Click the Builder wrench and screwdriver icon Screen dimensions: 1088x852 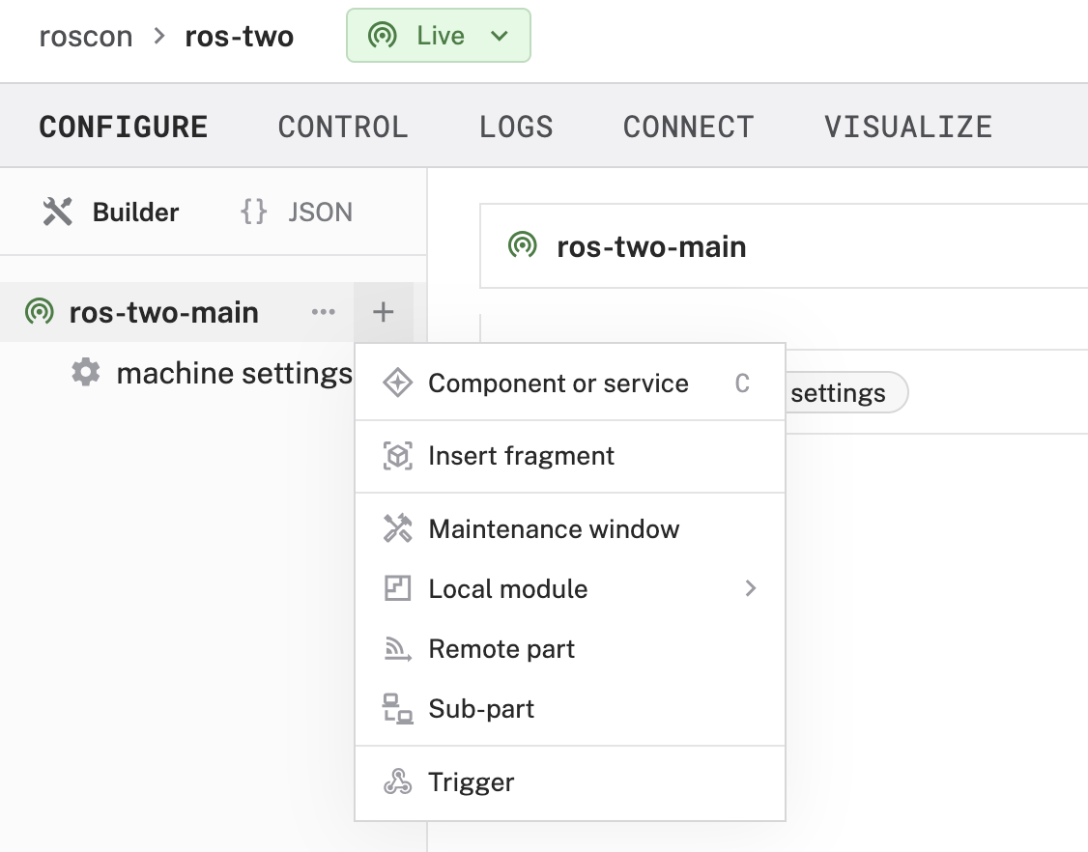point(58,212)
